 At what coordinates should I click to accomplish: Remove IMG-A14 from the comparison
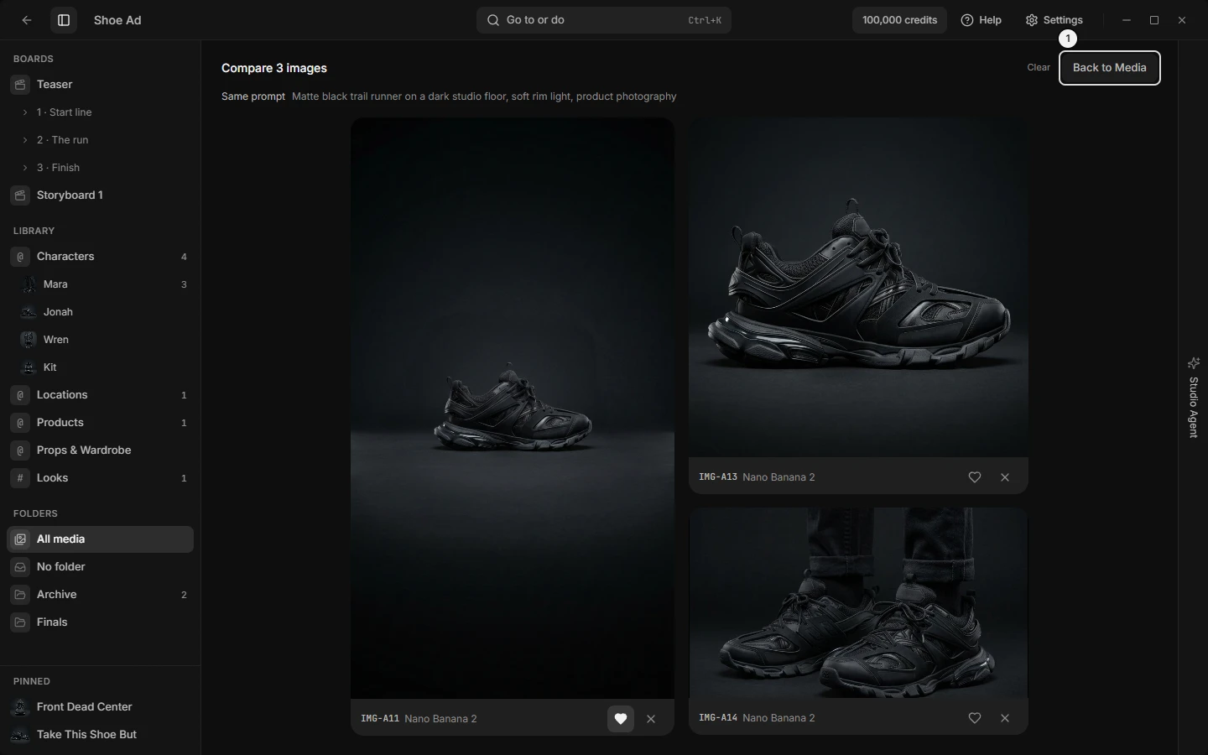1005,718
